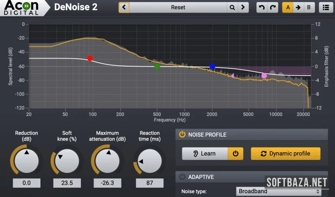Toggle the power button beside Learn
Image resolution: width=335 pixels, height=197 pixels.
coord(235,154)
